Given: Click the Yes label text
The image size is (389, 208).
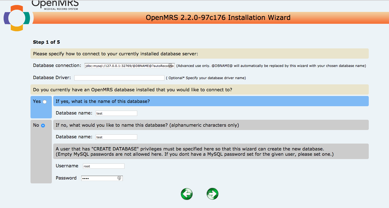Looking at the screenshot, I should (x=37, y=102).
